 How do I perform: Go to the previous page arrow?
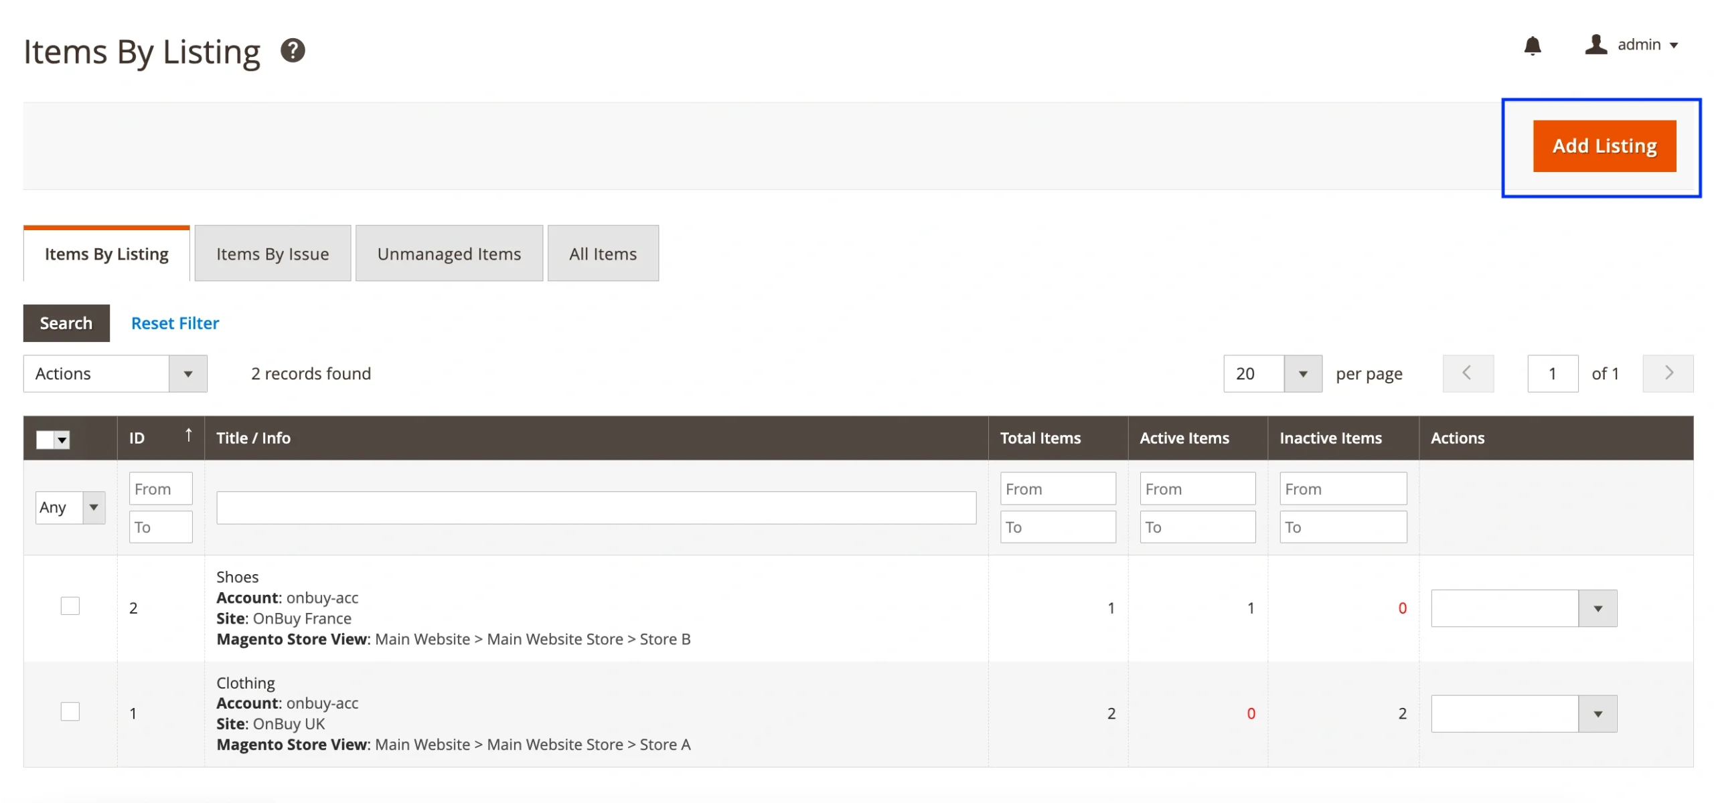(1467, 373)
